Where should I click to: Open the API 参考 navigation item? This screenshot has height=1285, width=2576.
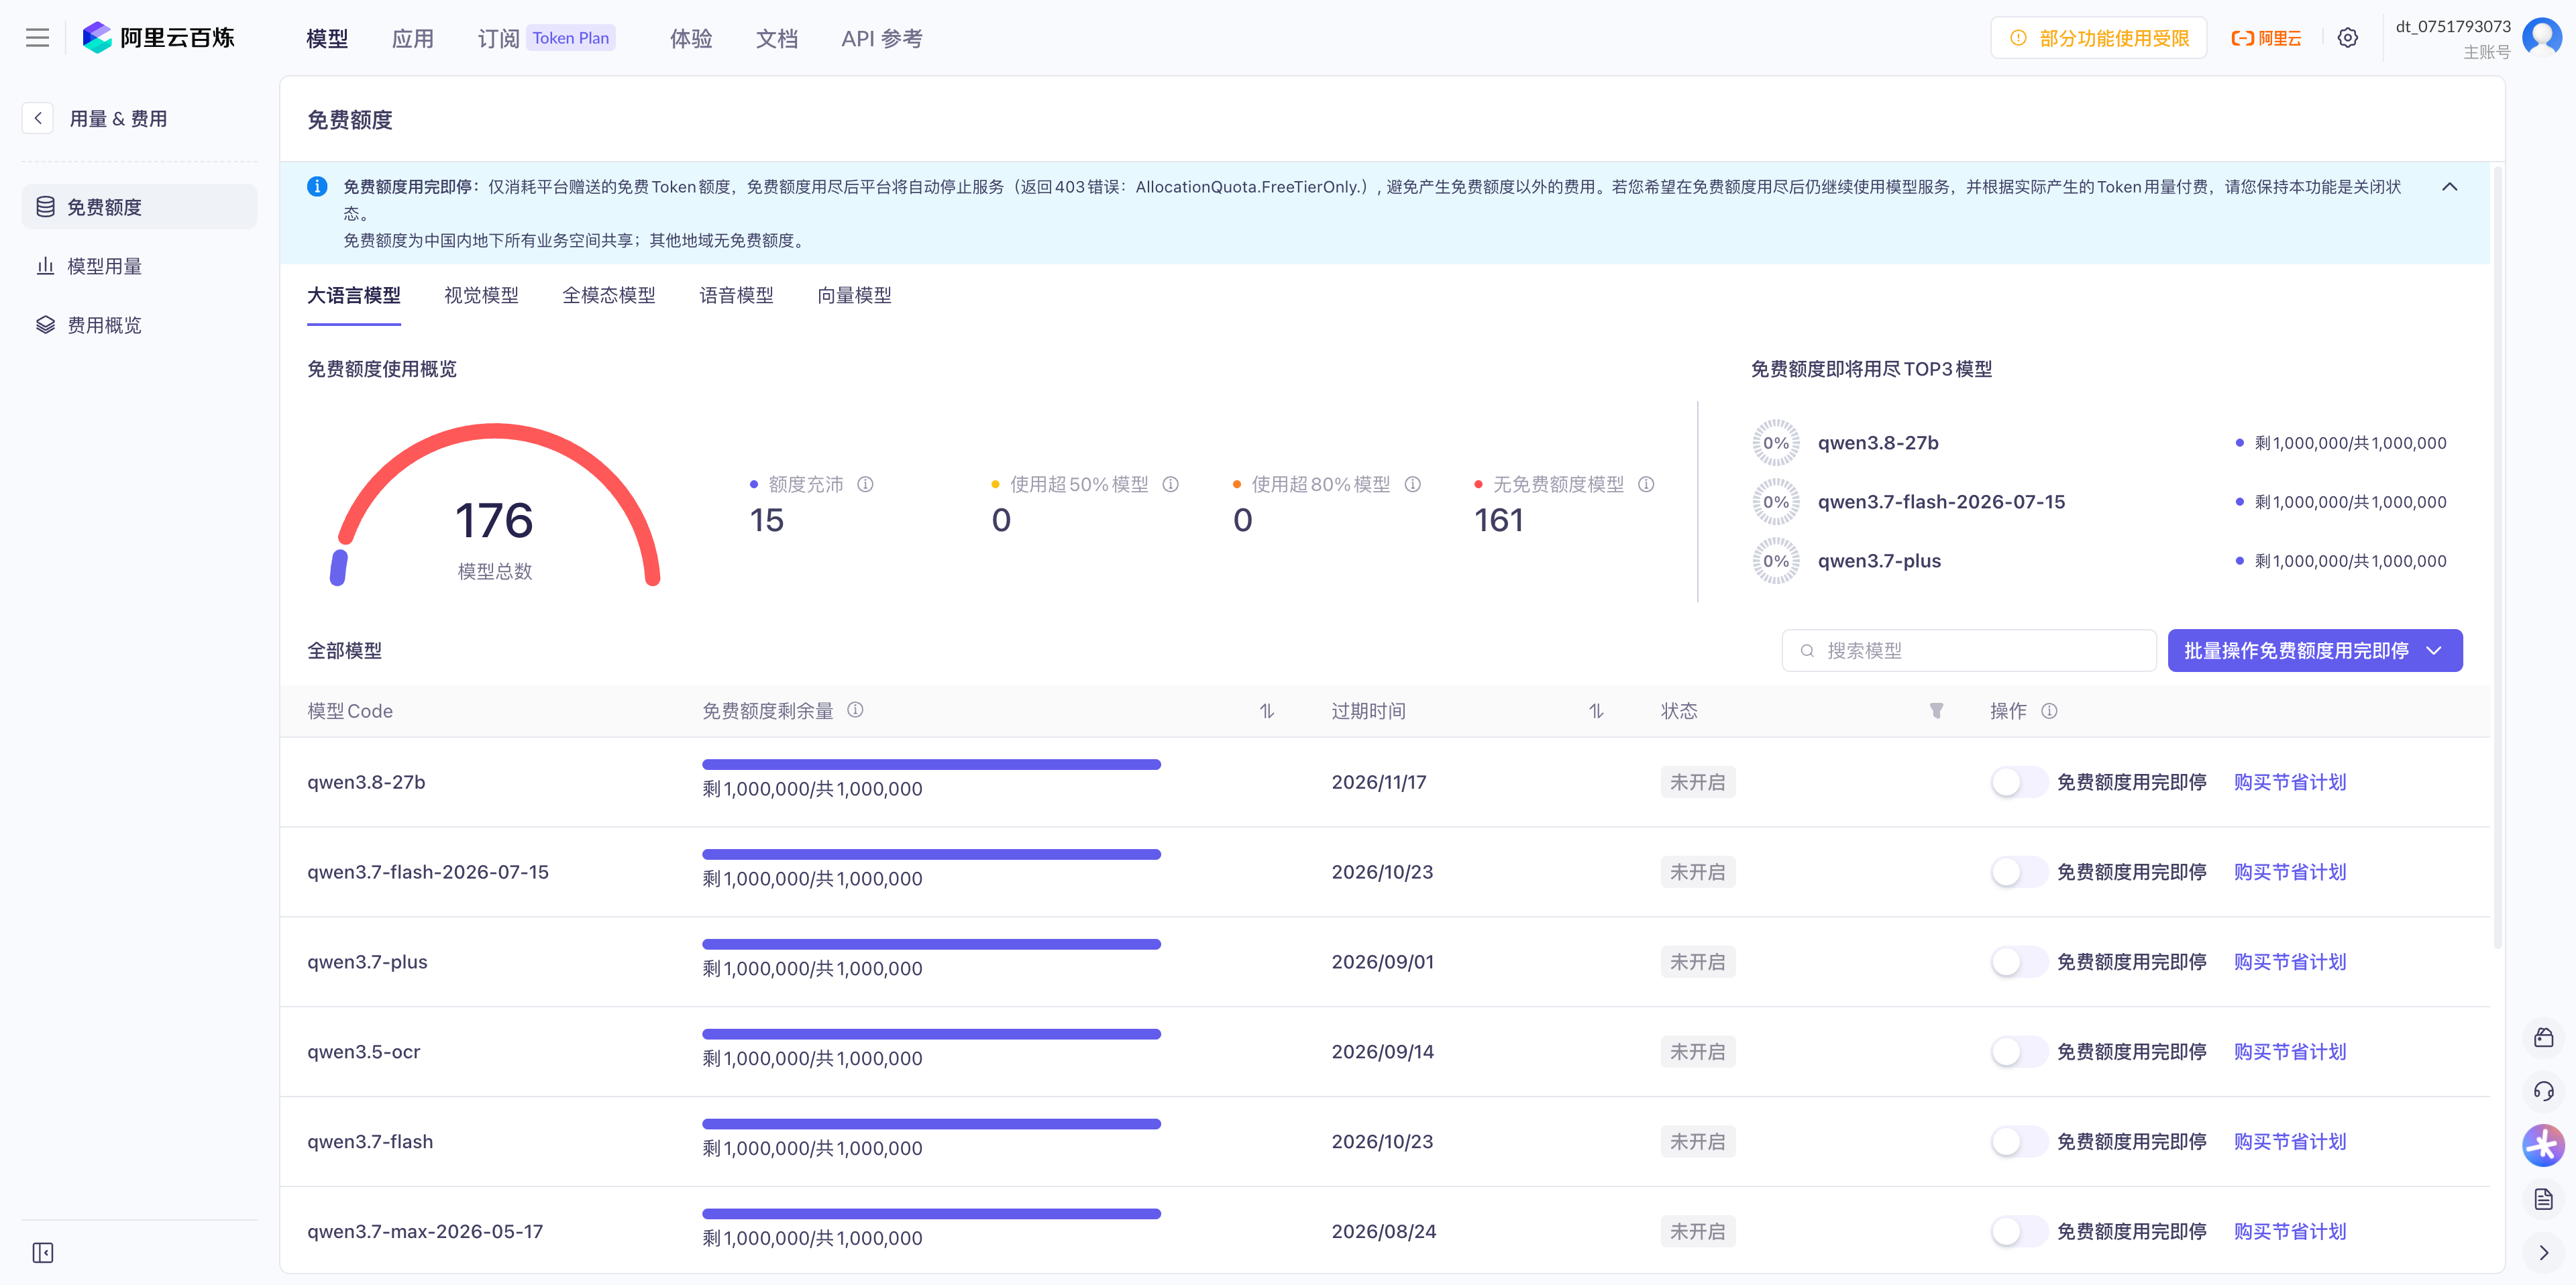point(882,38)
